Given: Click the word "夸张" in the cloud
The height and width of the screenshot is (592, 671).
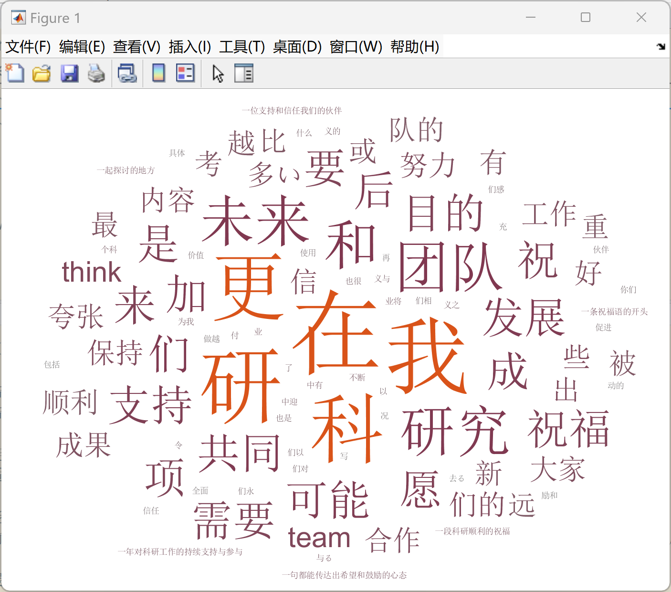Looking at the screenshot, I should (76, 316).
